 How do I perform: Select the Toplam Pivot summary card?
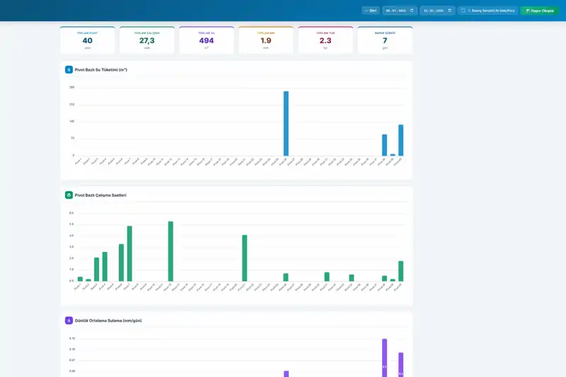pyautogui.click(x=88, y=40)
